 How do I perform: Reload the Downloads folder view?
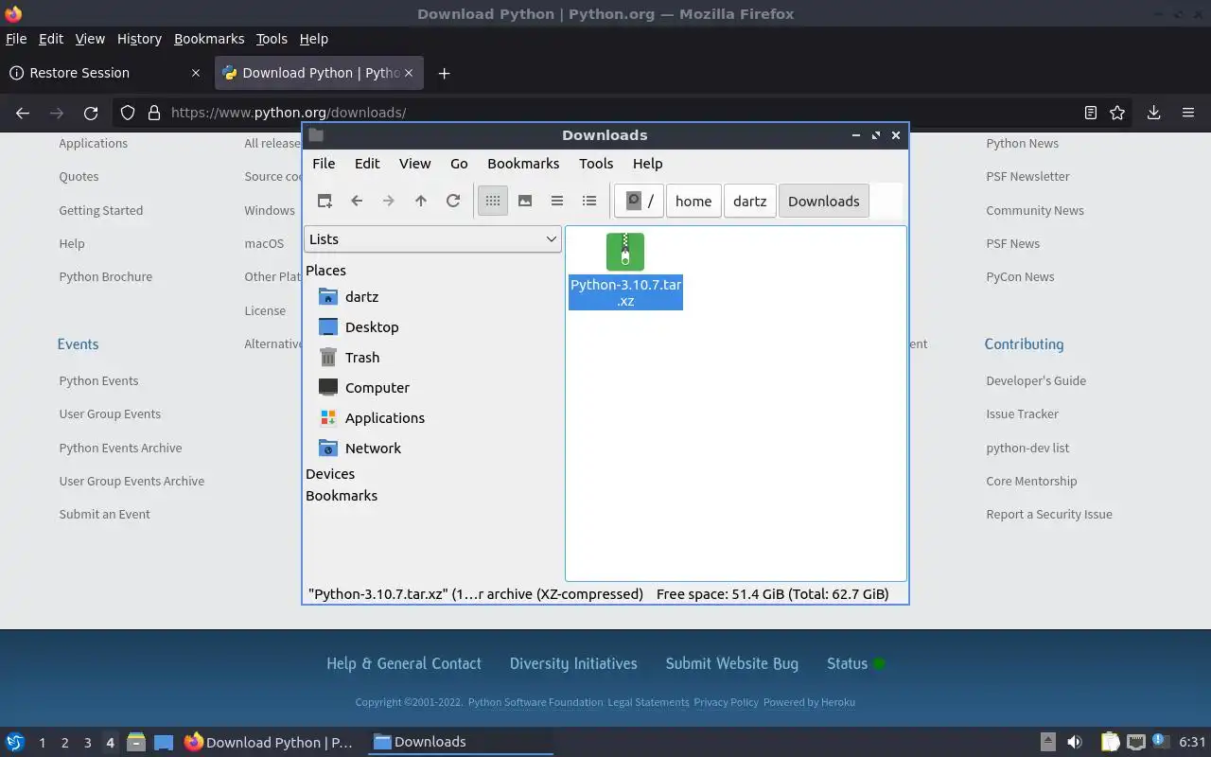[453, 201]
